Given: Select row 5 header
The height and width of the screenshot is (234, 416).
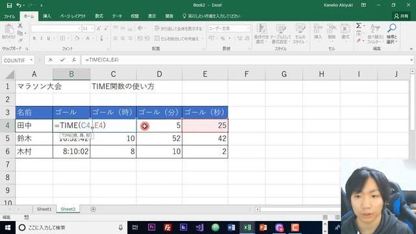Looking at the screenshot, I should [x=7, y=138].
